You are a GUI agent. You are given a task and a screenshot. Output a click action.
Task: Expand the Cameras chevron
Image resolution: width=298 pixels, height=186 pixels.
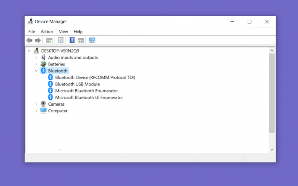(x=36, y=104)
